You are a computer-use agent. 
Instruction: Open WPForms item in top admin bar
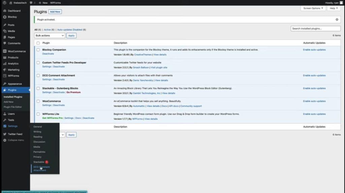tap(56, 3)
